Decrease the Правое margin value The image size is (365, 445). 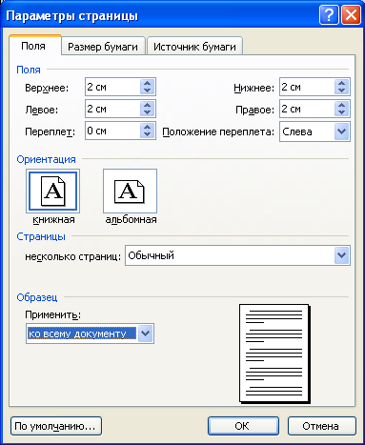coord(341,112)
